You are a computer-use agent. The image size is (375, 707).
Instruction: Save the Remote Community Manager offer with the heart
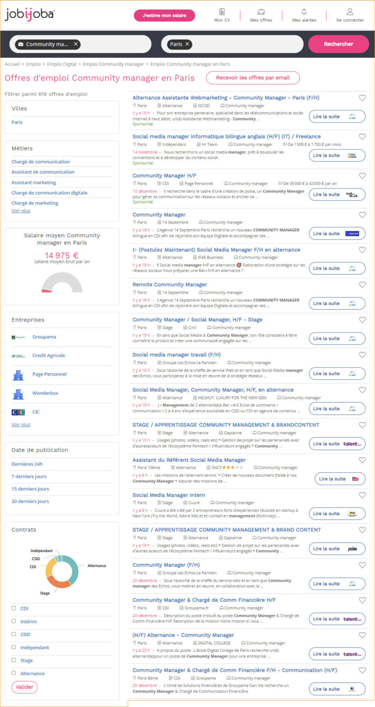point(362,284)
